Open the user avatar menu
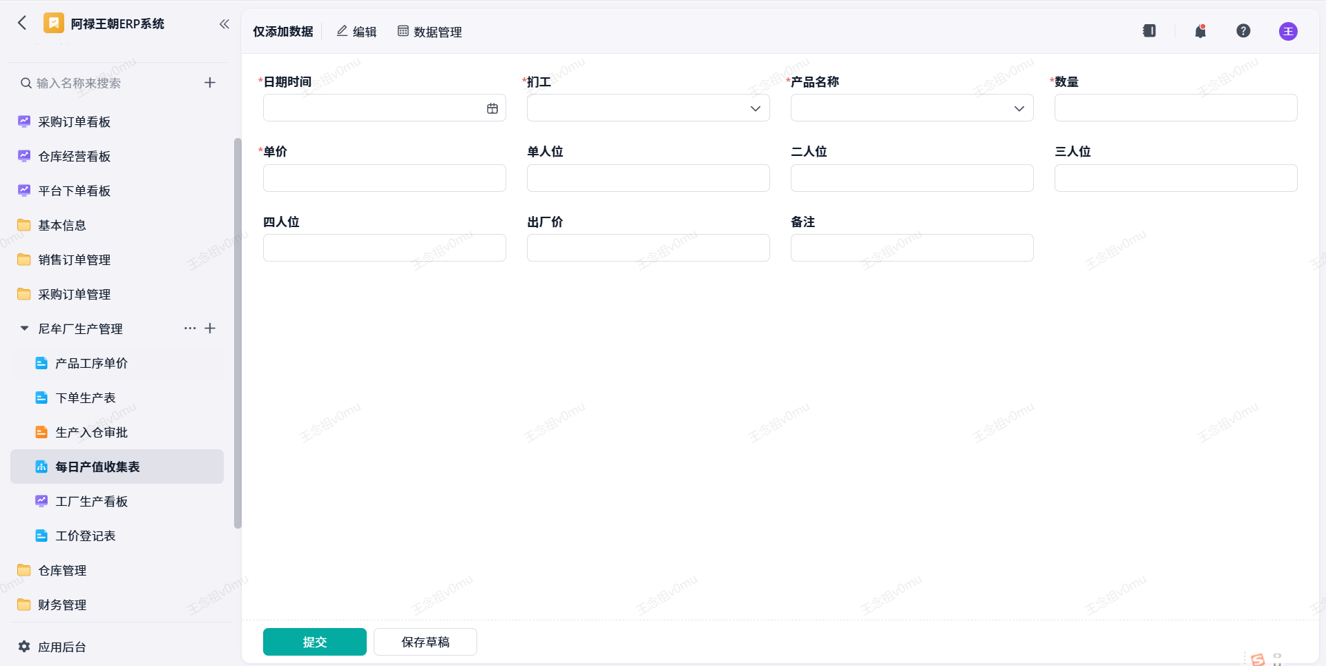This screenshot has height=666, width=1326. tap(1288, 31)
